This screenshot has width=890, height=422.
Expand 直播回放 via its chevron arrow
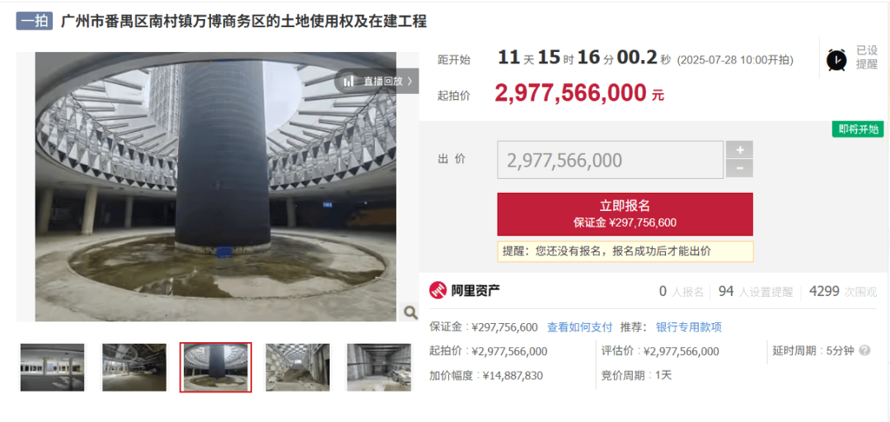(410, 82)
